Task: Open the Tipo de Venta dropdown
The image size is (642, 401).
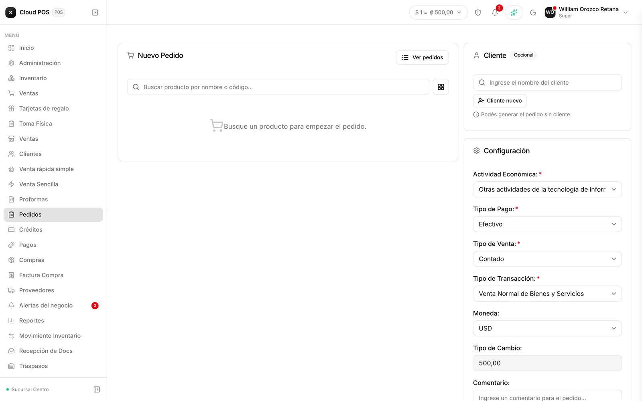Action: 547,259
